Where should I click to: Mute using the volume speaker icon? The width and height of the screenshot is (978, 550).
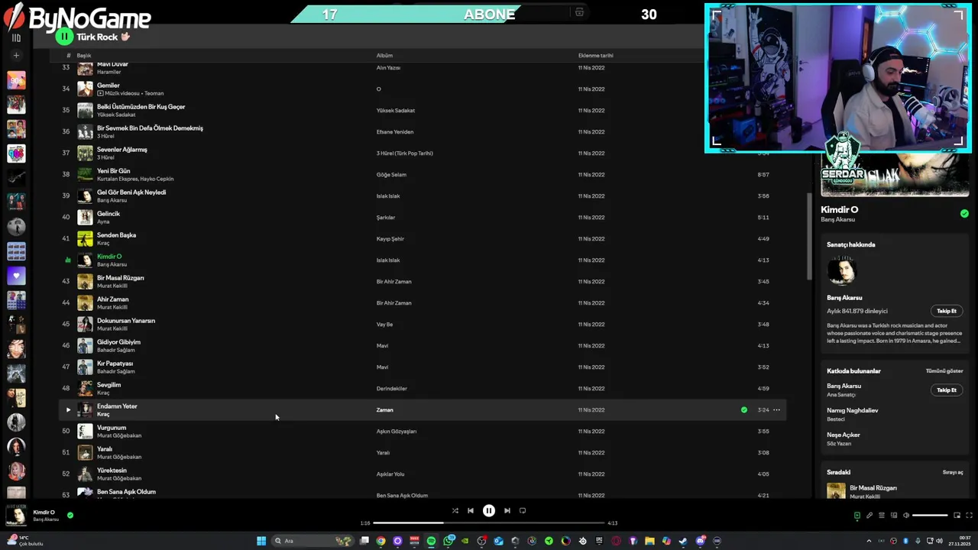(x=906, y=515)
